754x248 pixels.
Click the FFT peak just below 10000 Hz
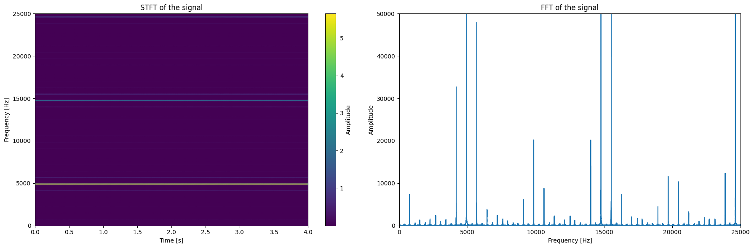pyautogui.click(x=534, y=182)
